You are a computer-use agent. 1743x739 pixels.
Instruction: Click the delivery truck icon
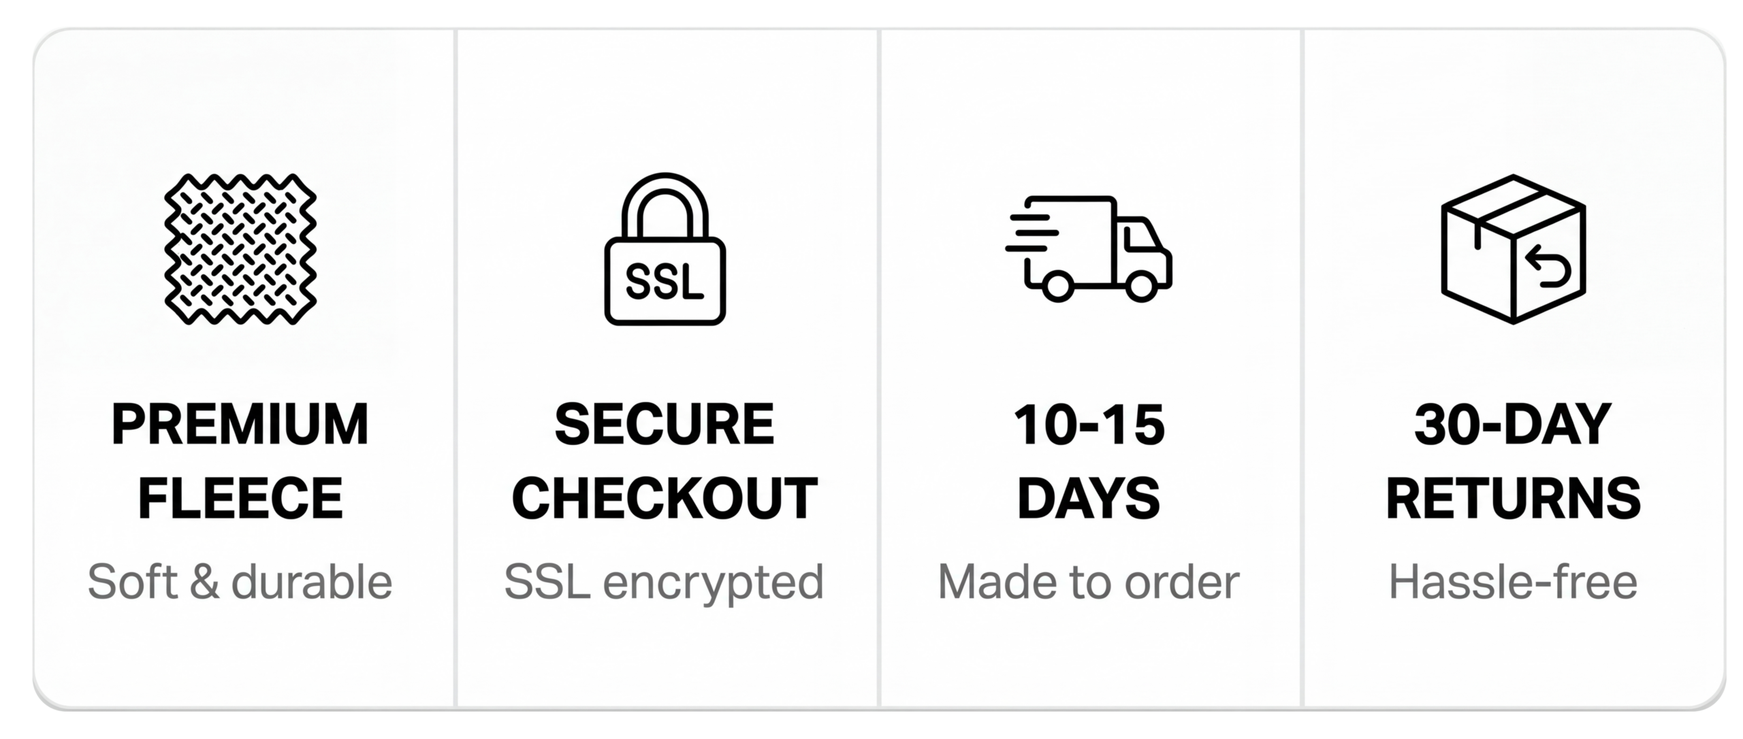click(1089, 249)
